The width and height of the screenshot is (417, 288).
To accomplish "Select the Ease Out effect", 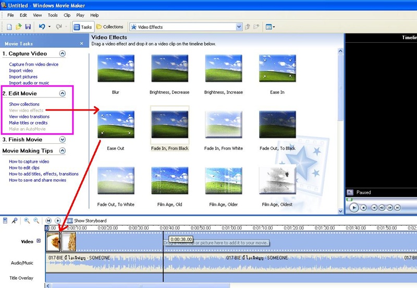I will [x=116, y=124].
